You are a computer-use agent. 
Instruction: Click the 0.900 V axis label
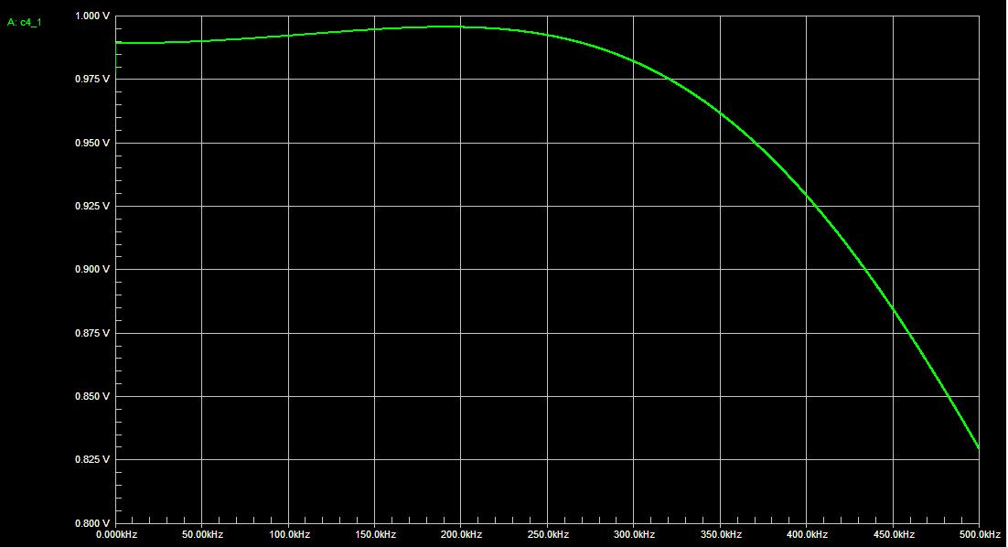click(92, 268)
